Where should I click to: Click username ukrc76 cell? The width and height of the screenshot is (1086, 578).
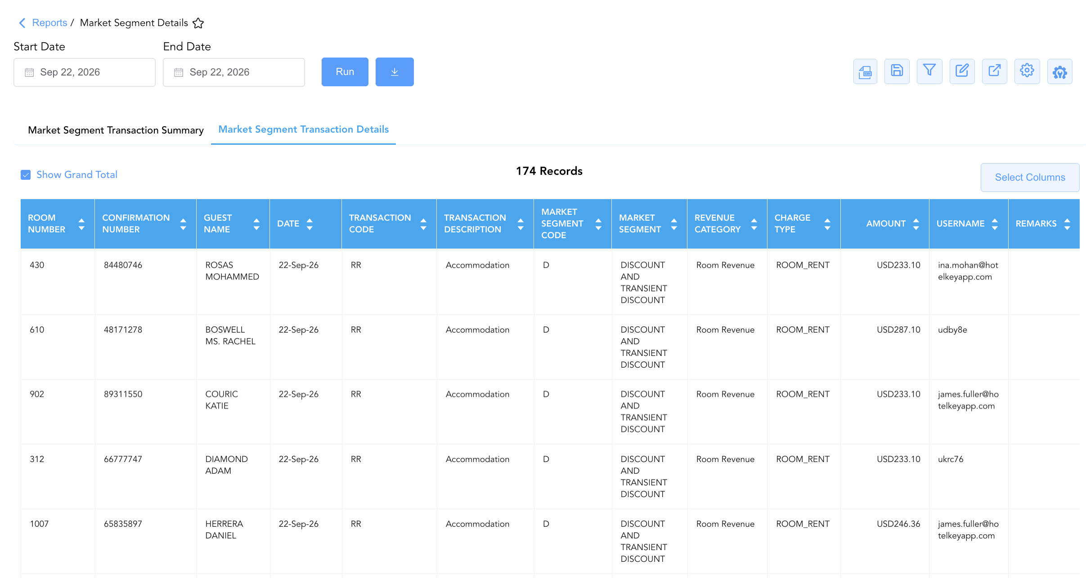tap(951, 459)
